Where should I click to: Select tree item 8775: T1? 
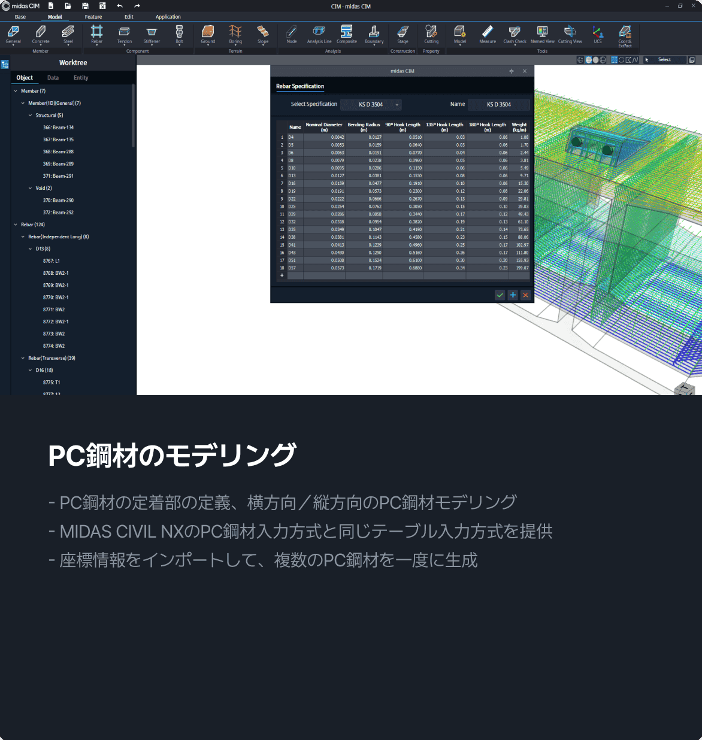coord(52,383)
